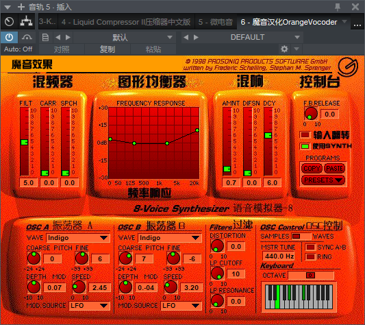Viewport: 365px width, 325px height.
Task: Toggle 使用SYNTH LED switch
Action: click(x=305, y=147)
